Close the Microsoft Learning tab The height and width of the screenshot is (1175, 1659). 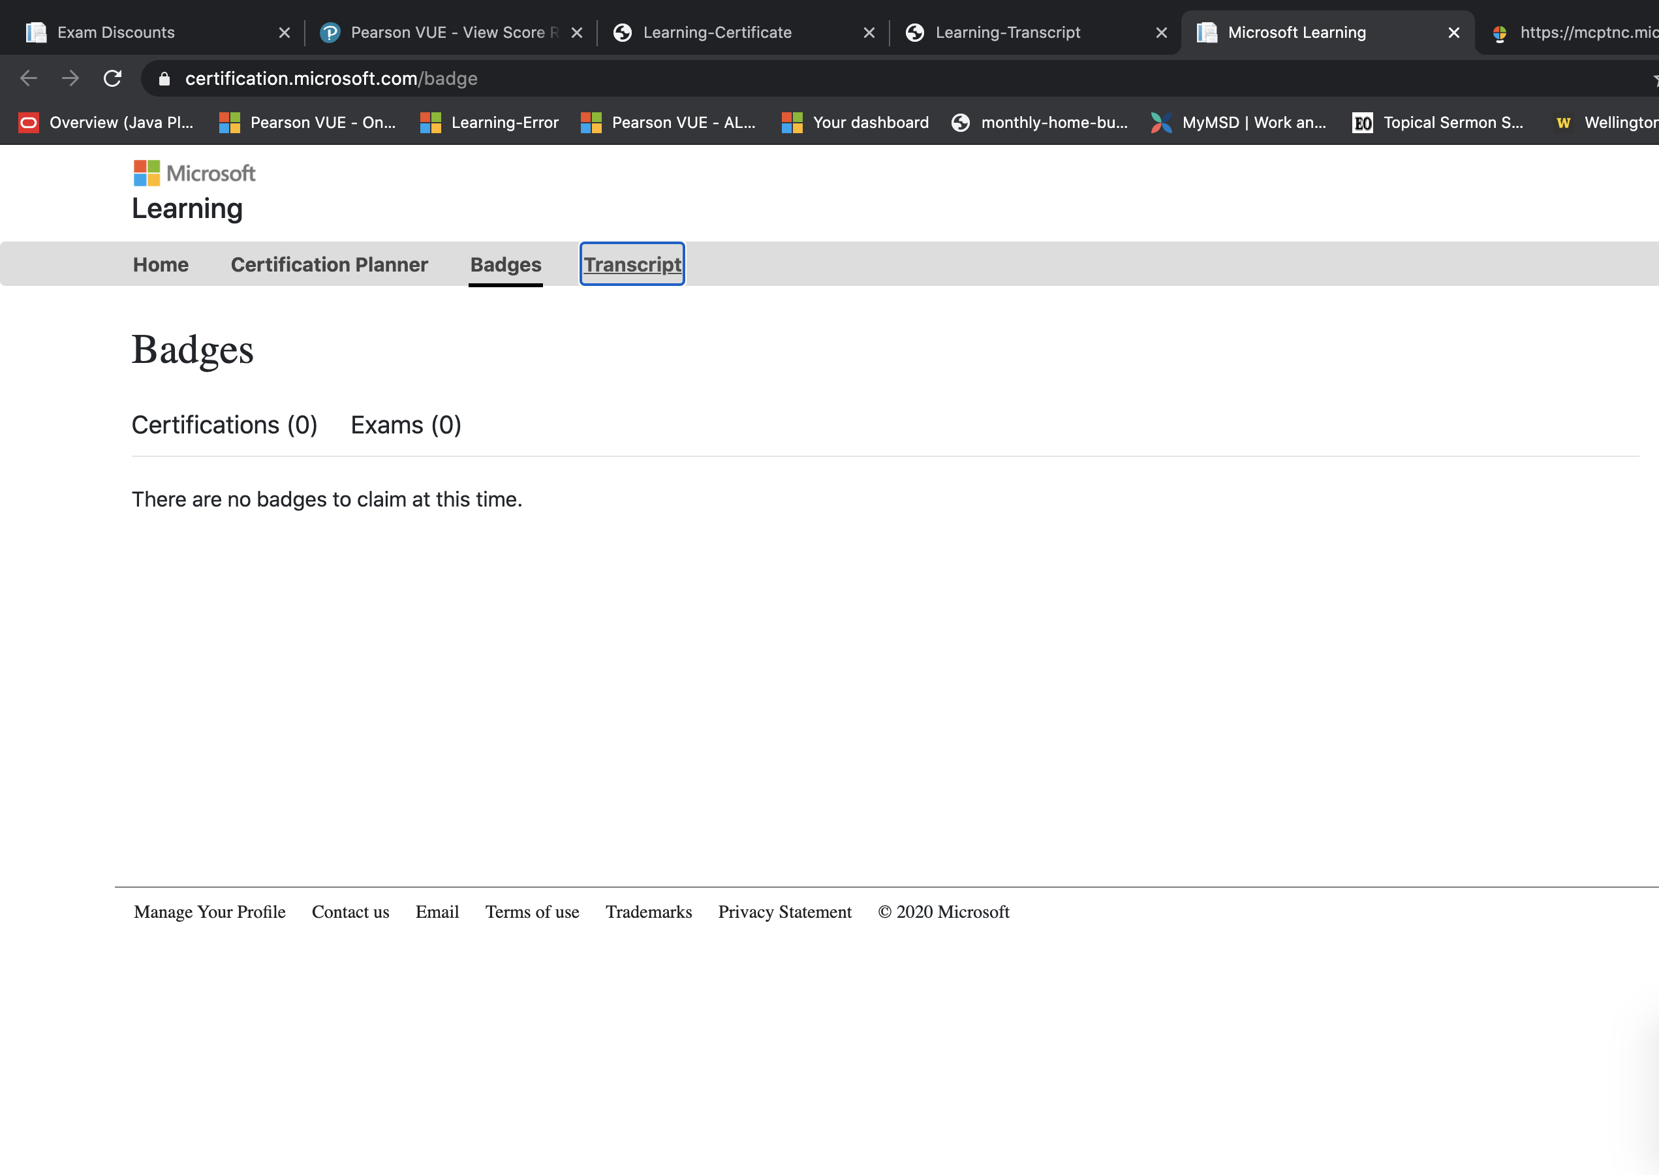(x=1453, y=33)
